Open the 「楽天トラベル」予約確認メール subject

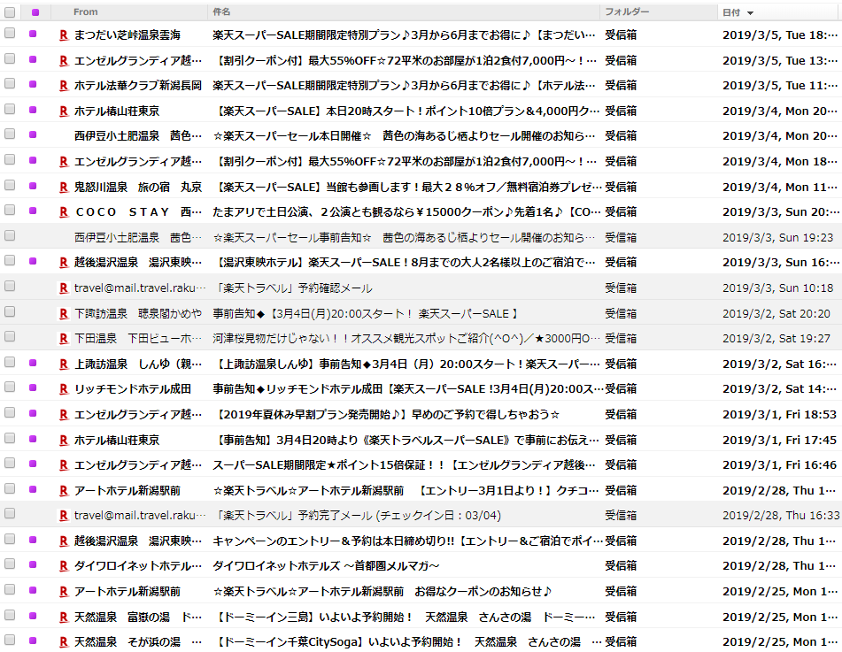292,288
